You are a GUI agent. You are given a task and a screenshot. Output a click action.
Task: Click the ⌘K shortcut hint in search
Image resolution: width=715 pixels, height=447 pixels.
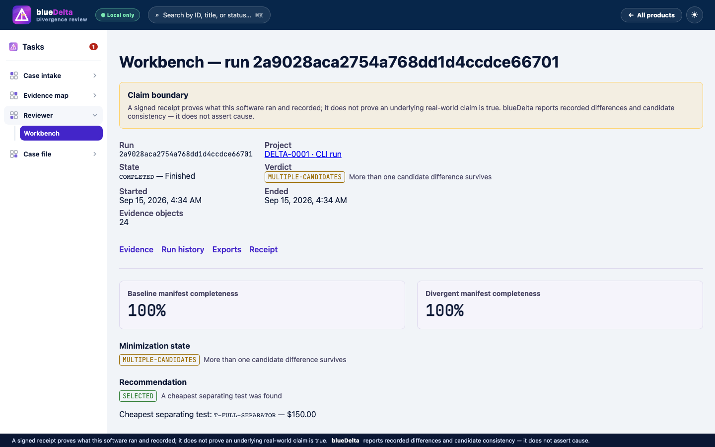click(259, 15)
